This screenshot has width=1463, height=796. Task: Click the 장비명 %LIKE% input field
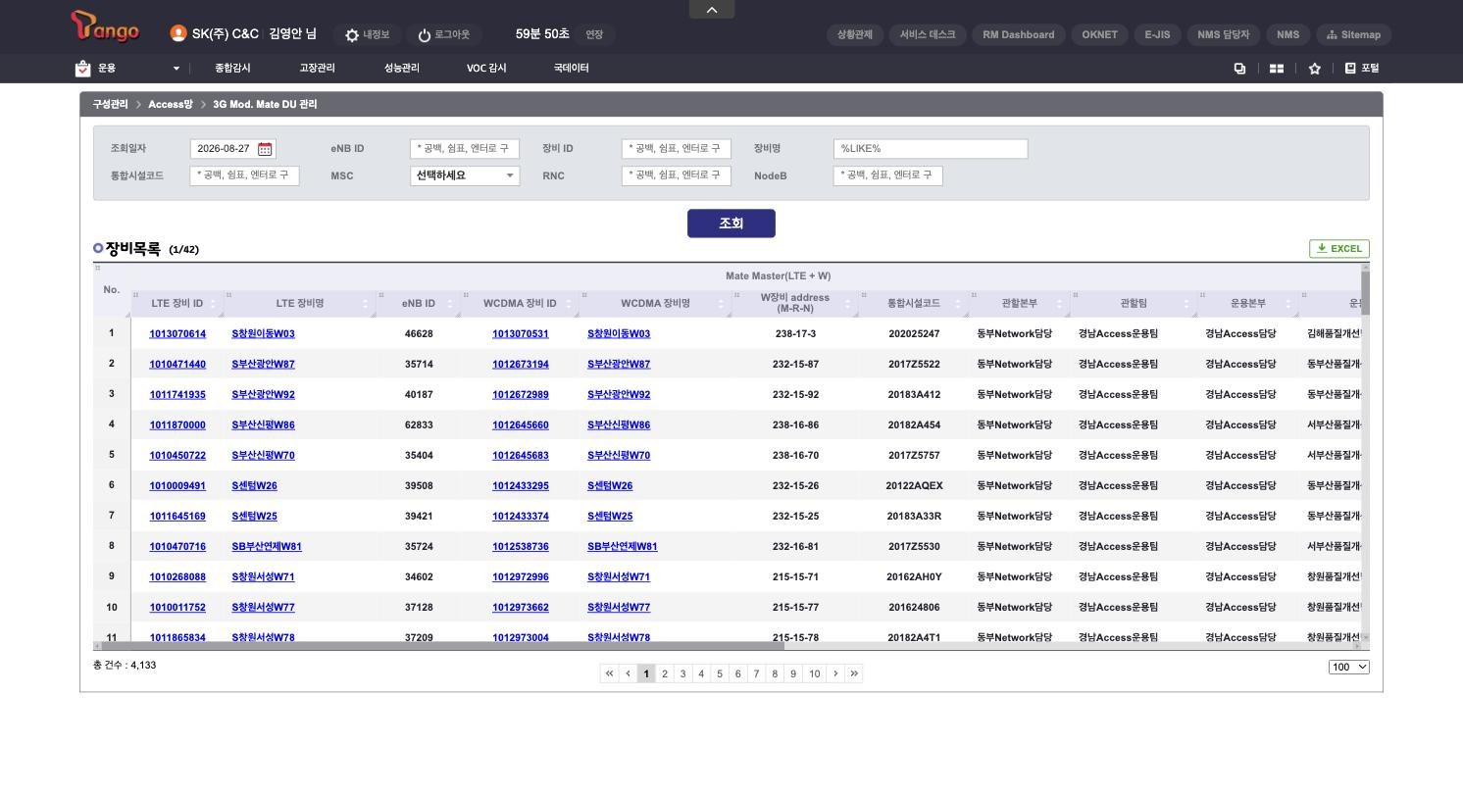(x=931, y=149)
